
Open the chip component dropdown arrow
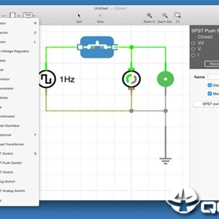pyautogui.click(x=18, y=16)
